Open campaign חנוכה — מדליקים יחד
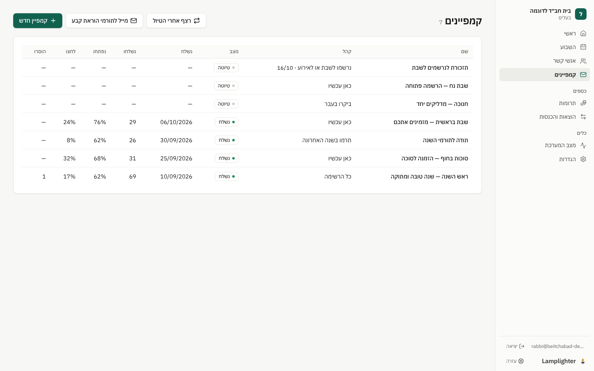Viewport: 594px width, 371px height. click(442, 104)
